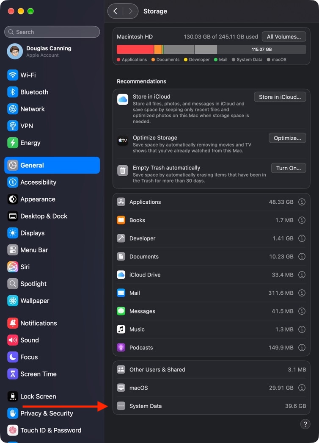Select the Messages storage row
This screenshot has height=443, width=319.
[x=211, y=311]
